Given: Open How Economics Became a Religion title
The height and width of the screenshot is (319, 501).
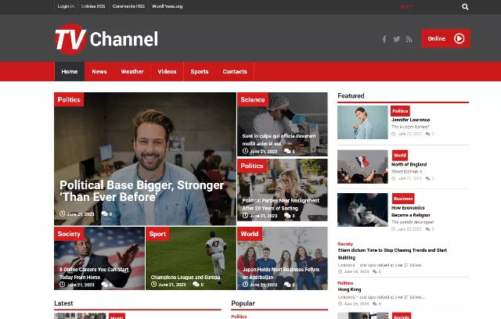Looking at the screenshot, I should click(410, 211).
